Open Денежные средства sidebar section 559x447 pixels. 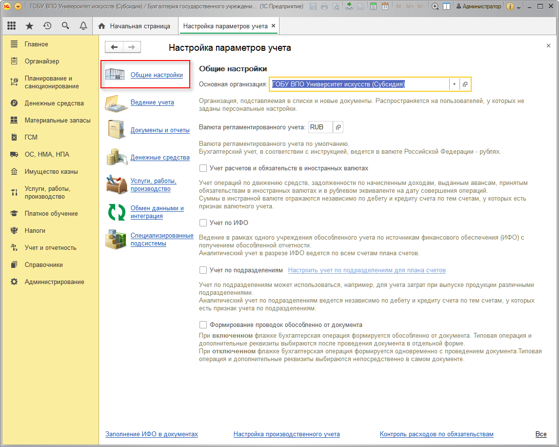50,103
